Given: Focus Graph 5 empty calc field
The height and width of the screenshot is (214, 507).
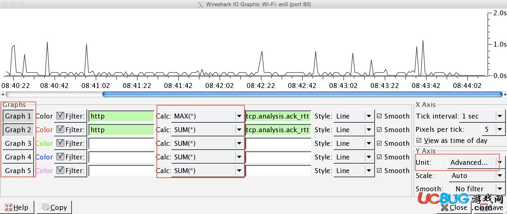Looking at the screenshot, I should (x=278, y=171).
